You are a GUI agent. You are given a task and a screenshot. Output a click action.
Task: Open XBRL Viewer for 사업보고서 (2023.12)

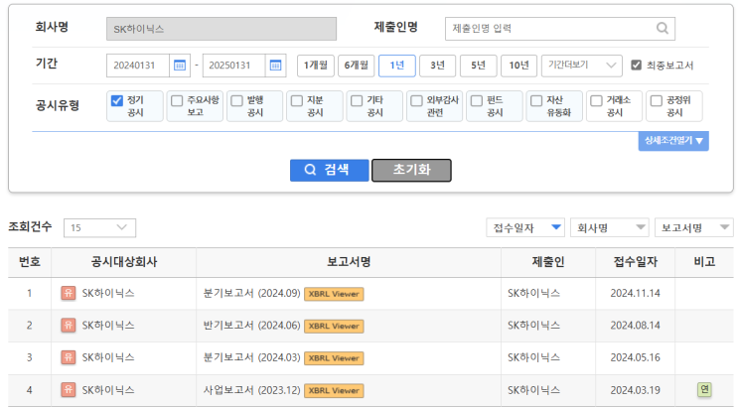click(x=334, y=390)
